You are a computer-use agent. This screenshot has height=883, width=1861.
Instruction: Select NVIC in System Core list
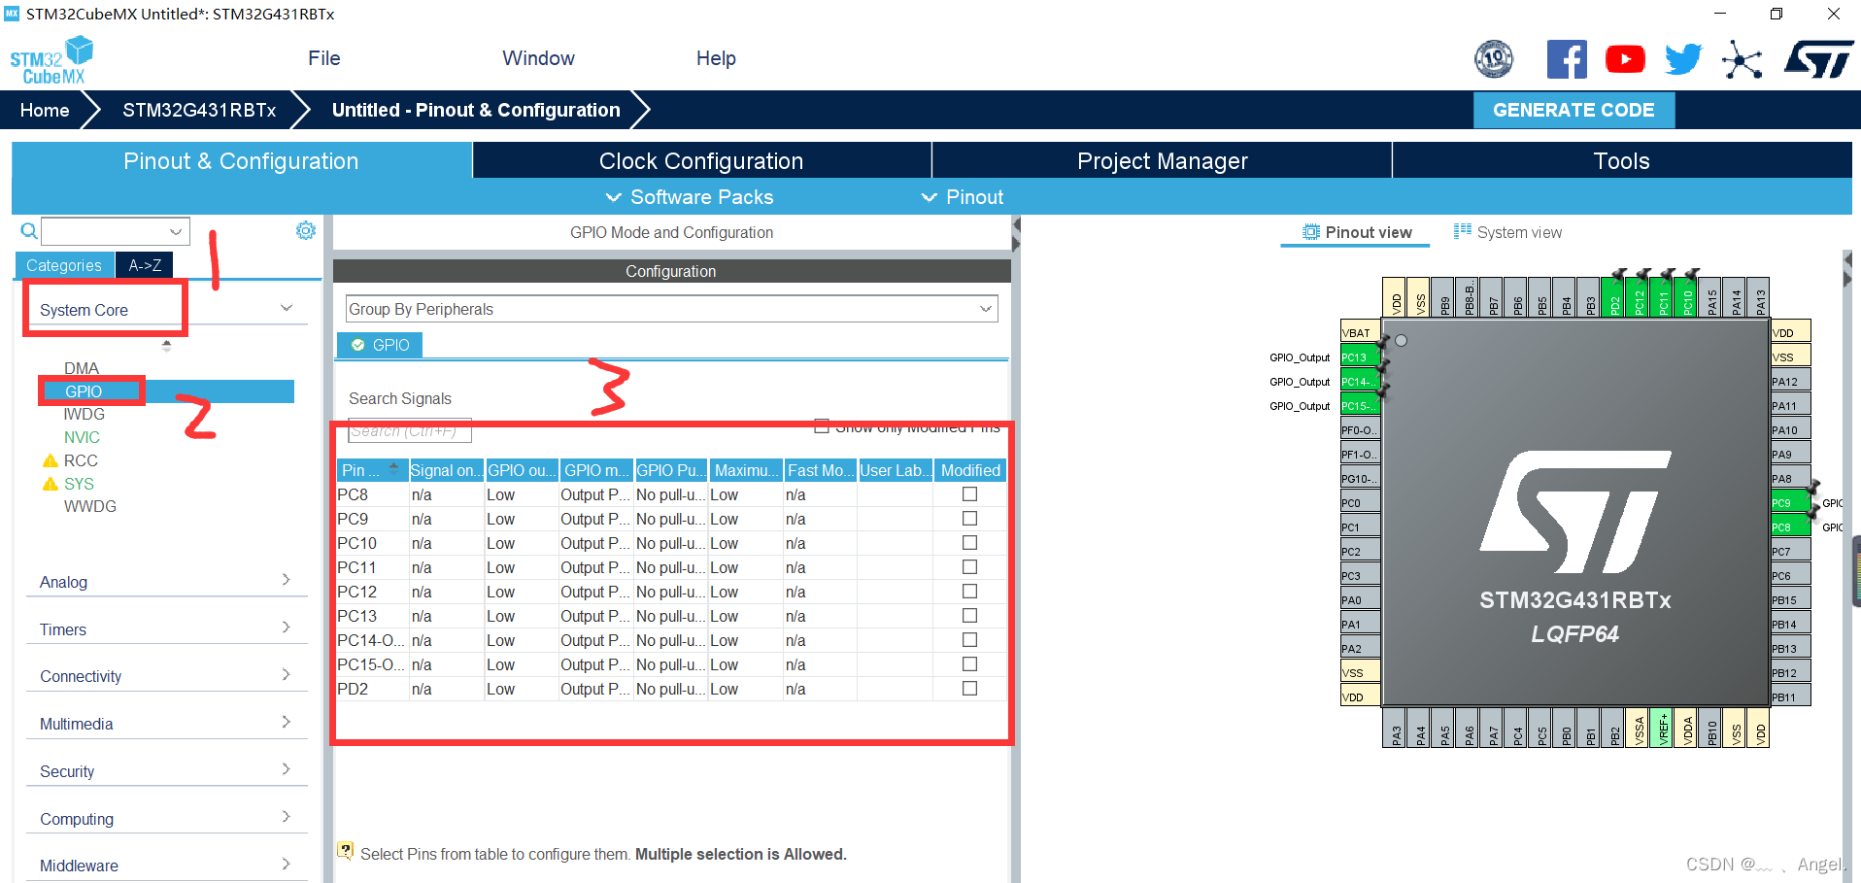pos(82,437)
